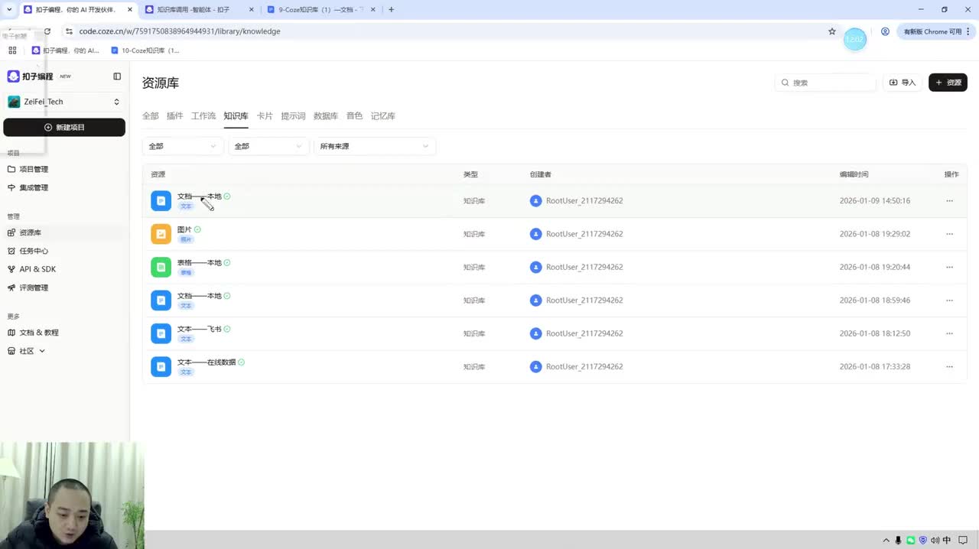Switch to the 9-Coze知识库 browser tab

(x=321, y=10)
